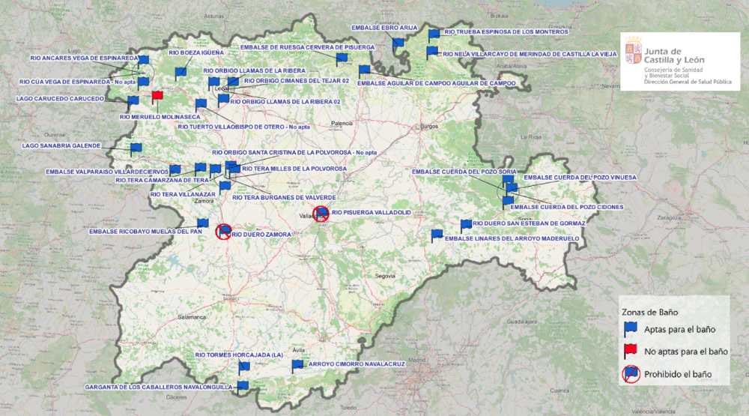Click the Embalse Aguilar de Campoo label

[437, 83]
